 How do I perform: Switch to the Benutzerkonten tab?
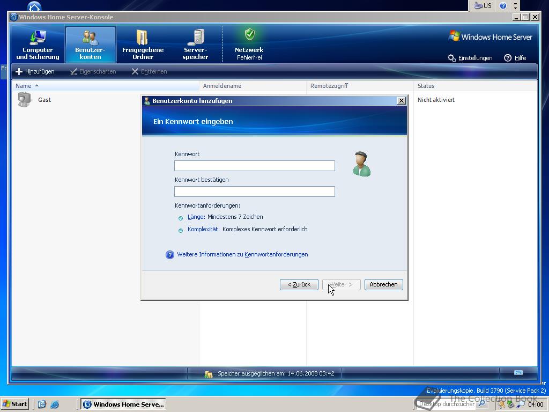tap(90, 45)
